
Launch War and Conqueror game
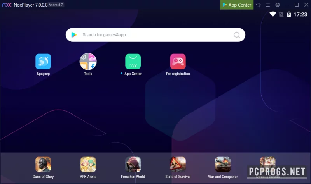223,164
